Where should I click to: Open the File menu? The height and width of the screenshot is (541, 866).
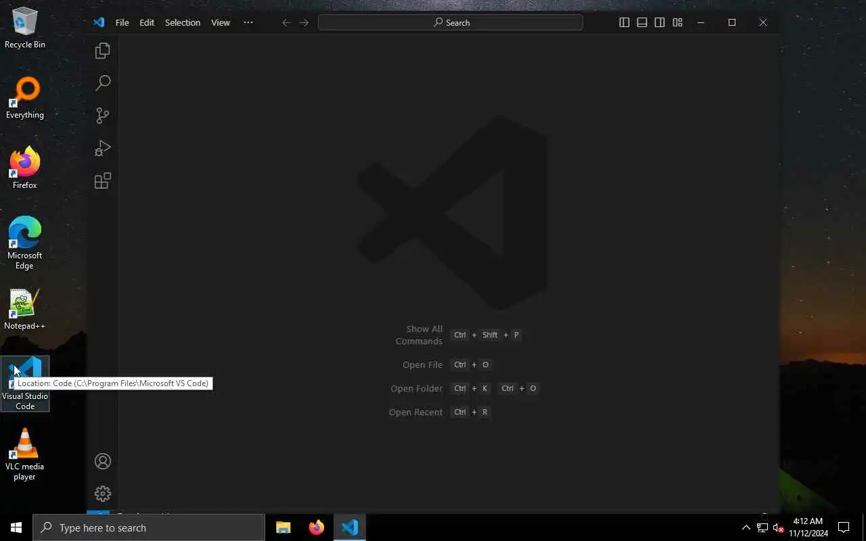tap(122, 22)
